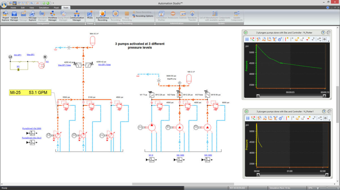This screenshot has height=190, width=340.
Task: Select the Tools ribbon tab
Action: click(66, 8)
